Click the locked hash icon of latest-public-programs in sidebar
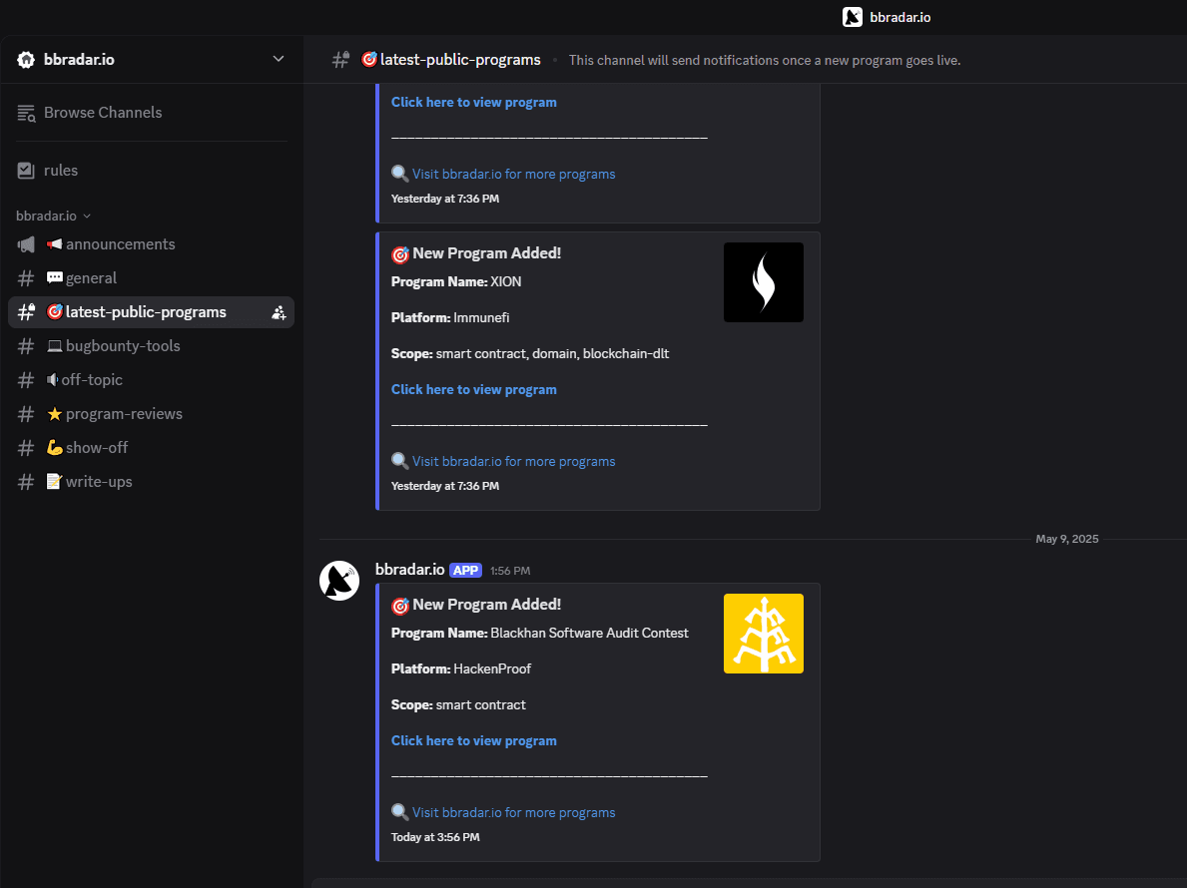Screen dimensions: 1187x888 27,311
